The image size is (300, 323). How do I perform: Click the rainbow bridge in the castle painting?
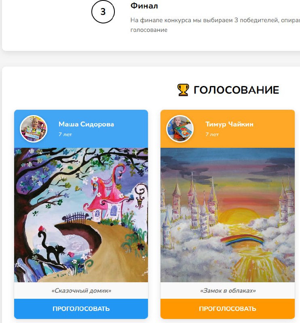pos(242,240)
